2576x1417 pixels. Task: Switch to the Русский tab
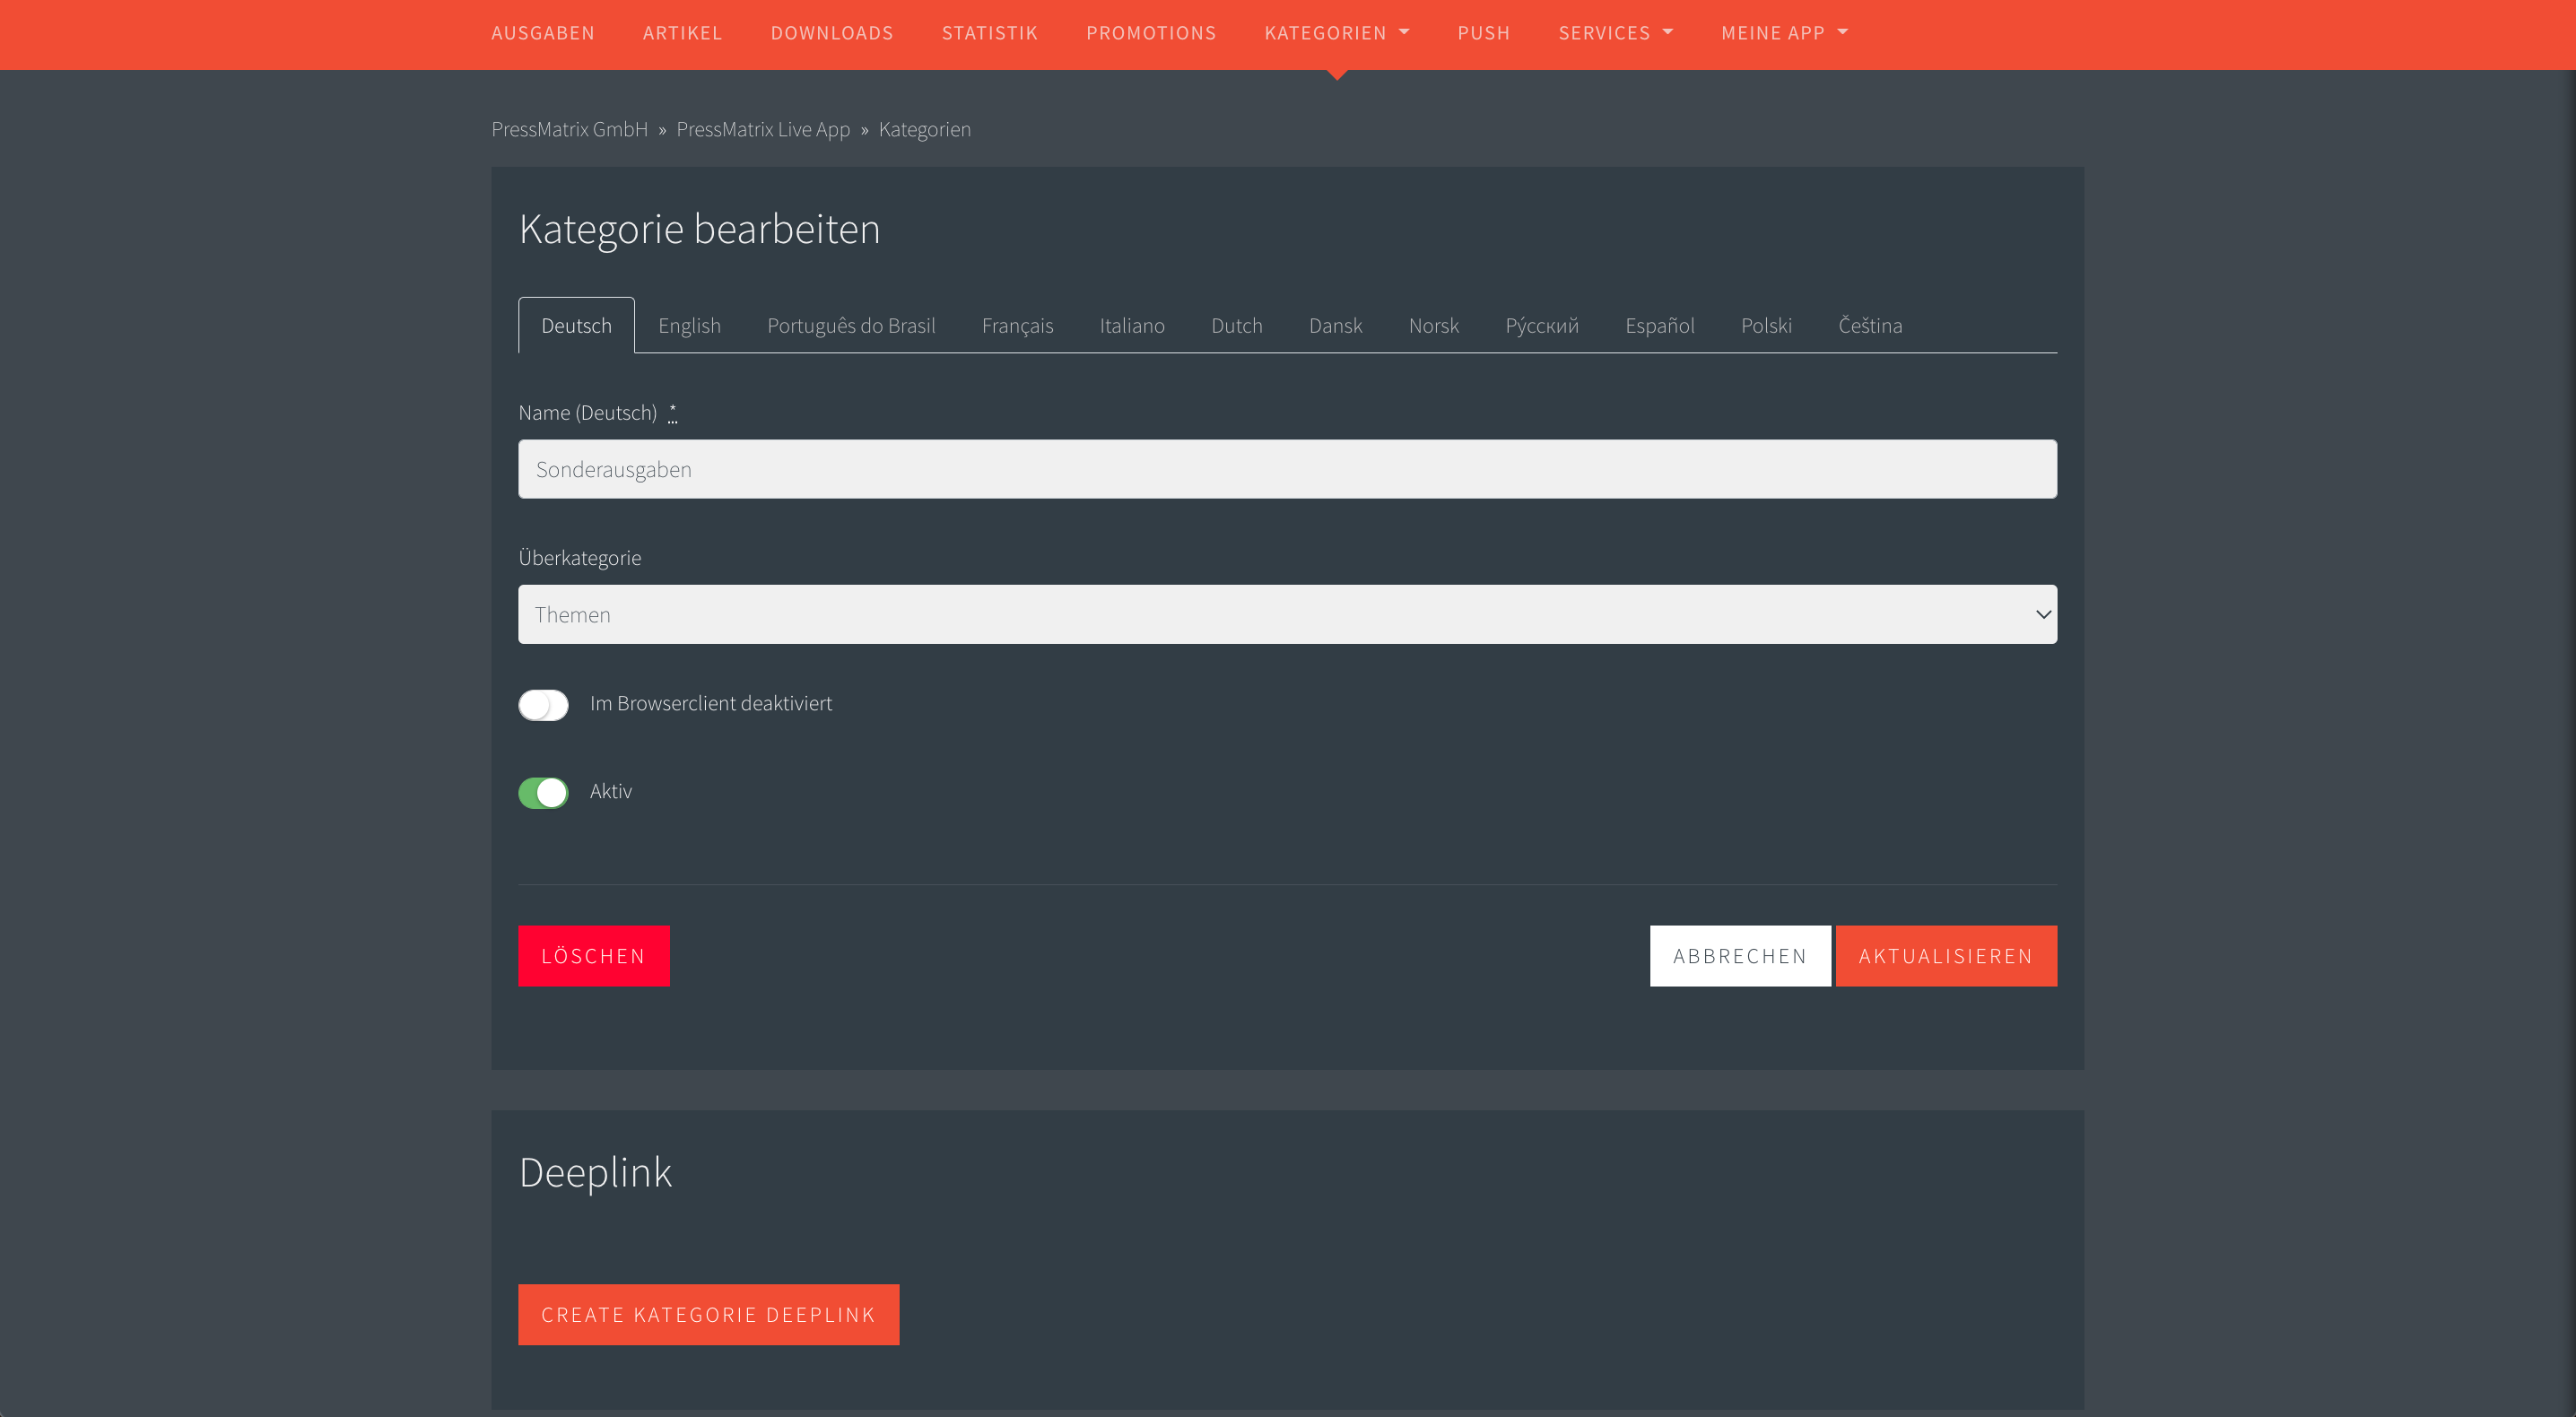[1541, 325]
